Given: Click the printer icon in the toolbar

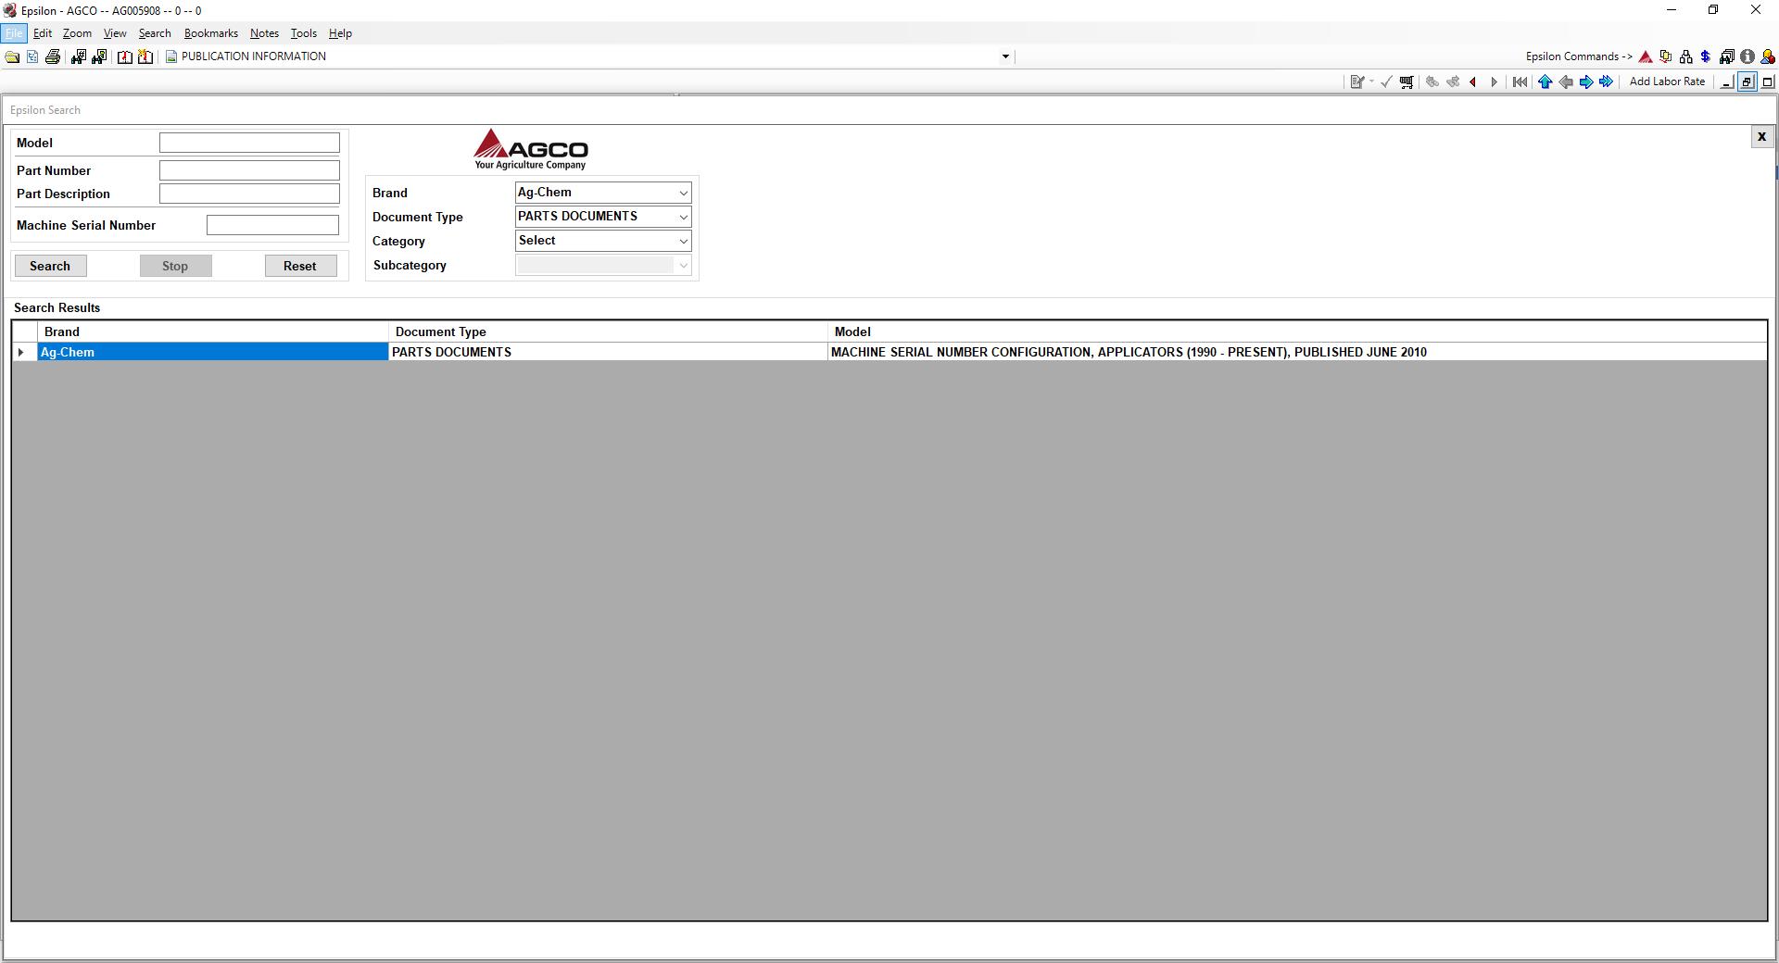Looking at the screenshot, I should (x=53, y=56).
